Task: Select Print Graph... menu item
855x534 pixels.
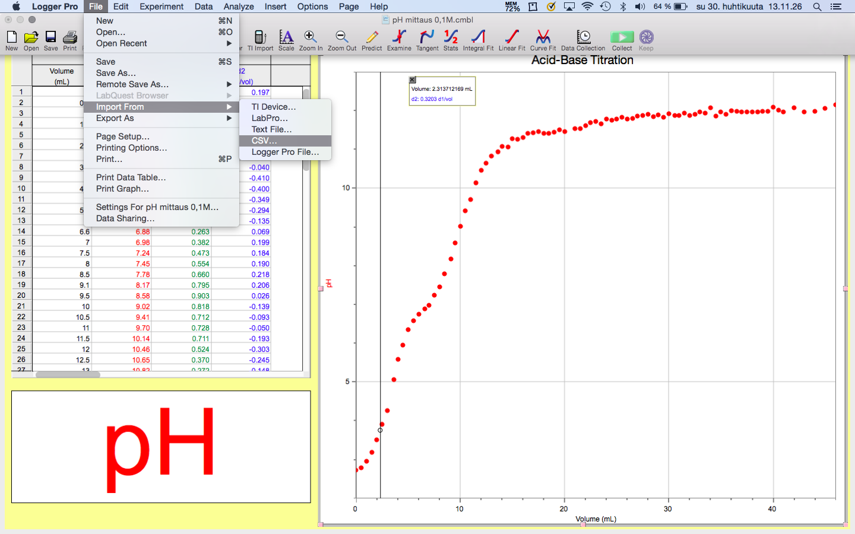Action: click(x=161, y=189)
